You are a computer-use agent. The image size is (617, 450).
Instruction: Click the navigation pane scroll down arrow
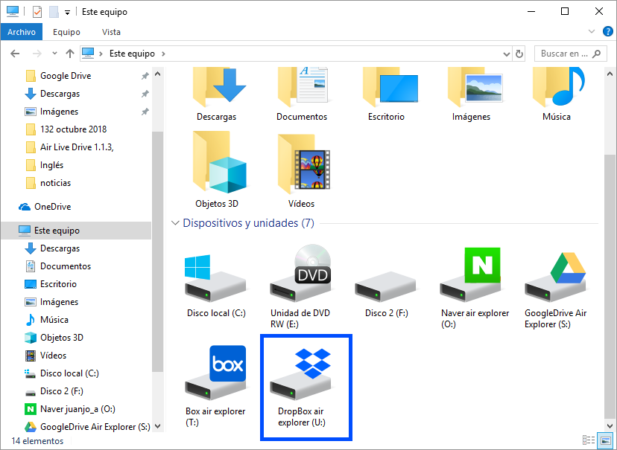[x=158, y=425]
